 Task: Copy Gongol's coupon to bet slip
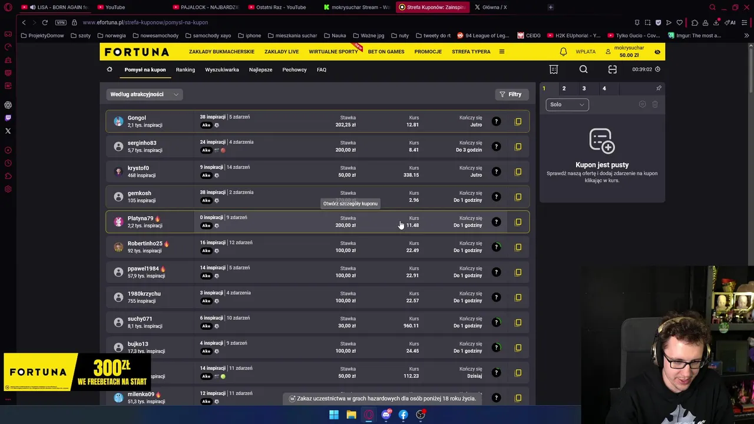click(x=518, y=121)
